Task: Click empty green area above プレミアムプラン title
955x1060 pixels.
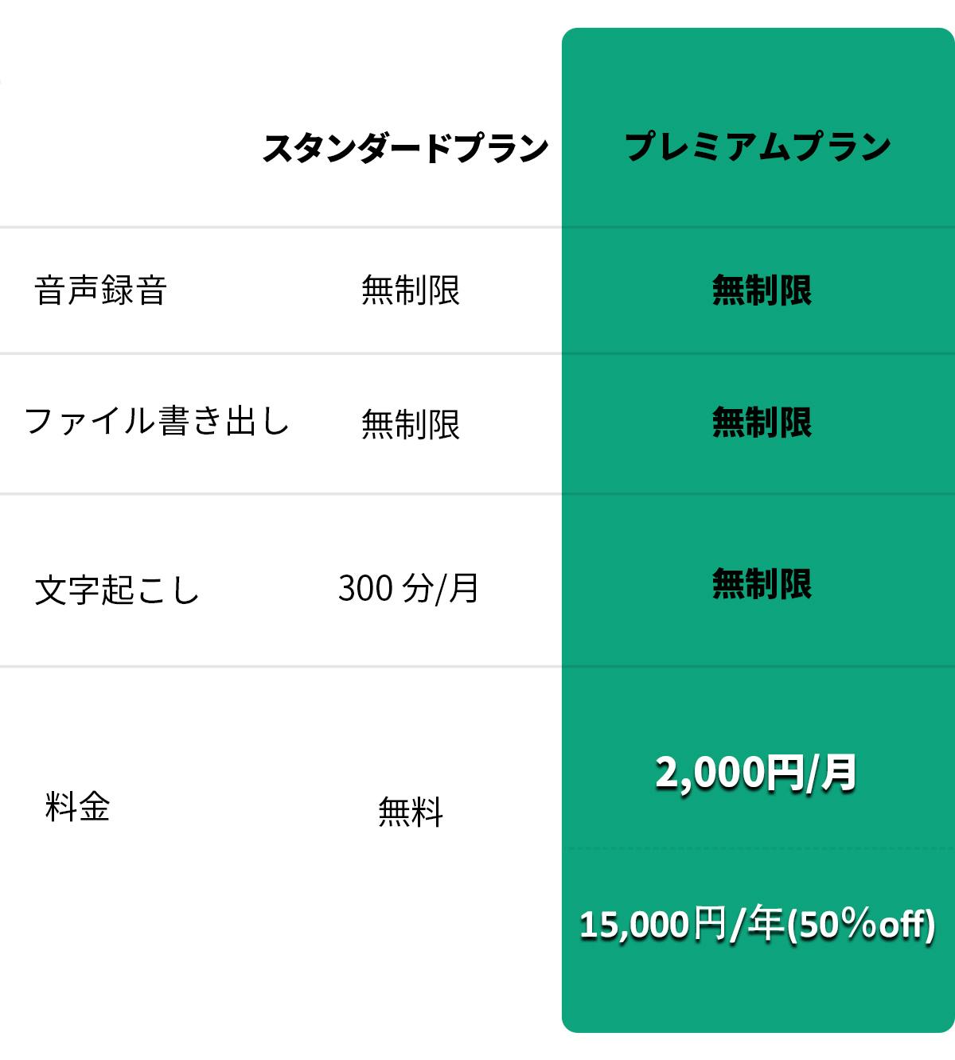Action: (758, 72)
